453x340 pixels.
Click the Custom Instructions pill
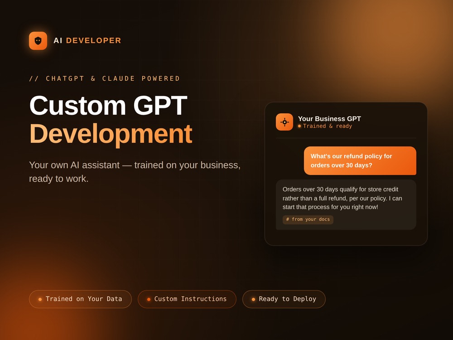pyautogui.click(x=187, y=299)
